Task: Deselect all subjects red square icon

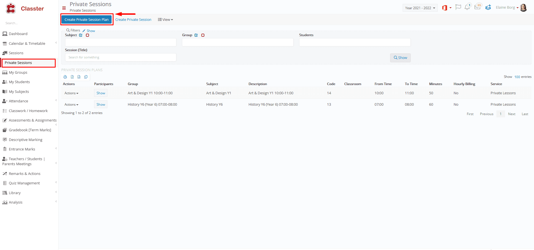Action: click(87, 35)
